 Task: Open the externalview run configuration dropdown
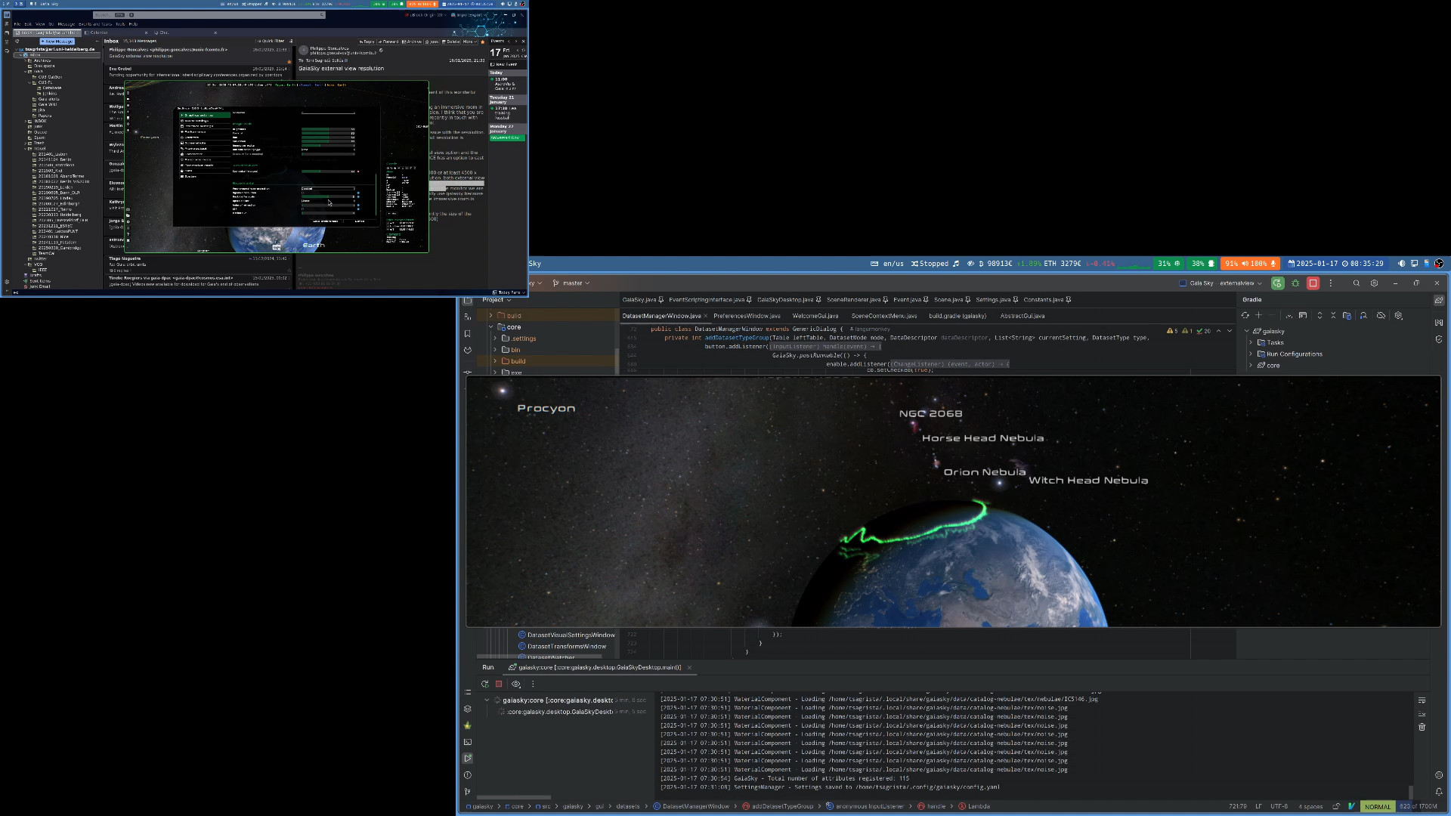[1241, 283]
